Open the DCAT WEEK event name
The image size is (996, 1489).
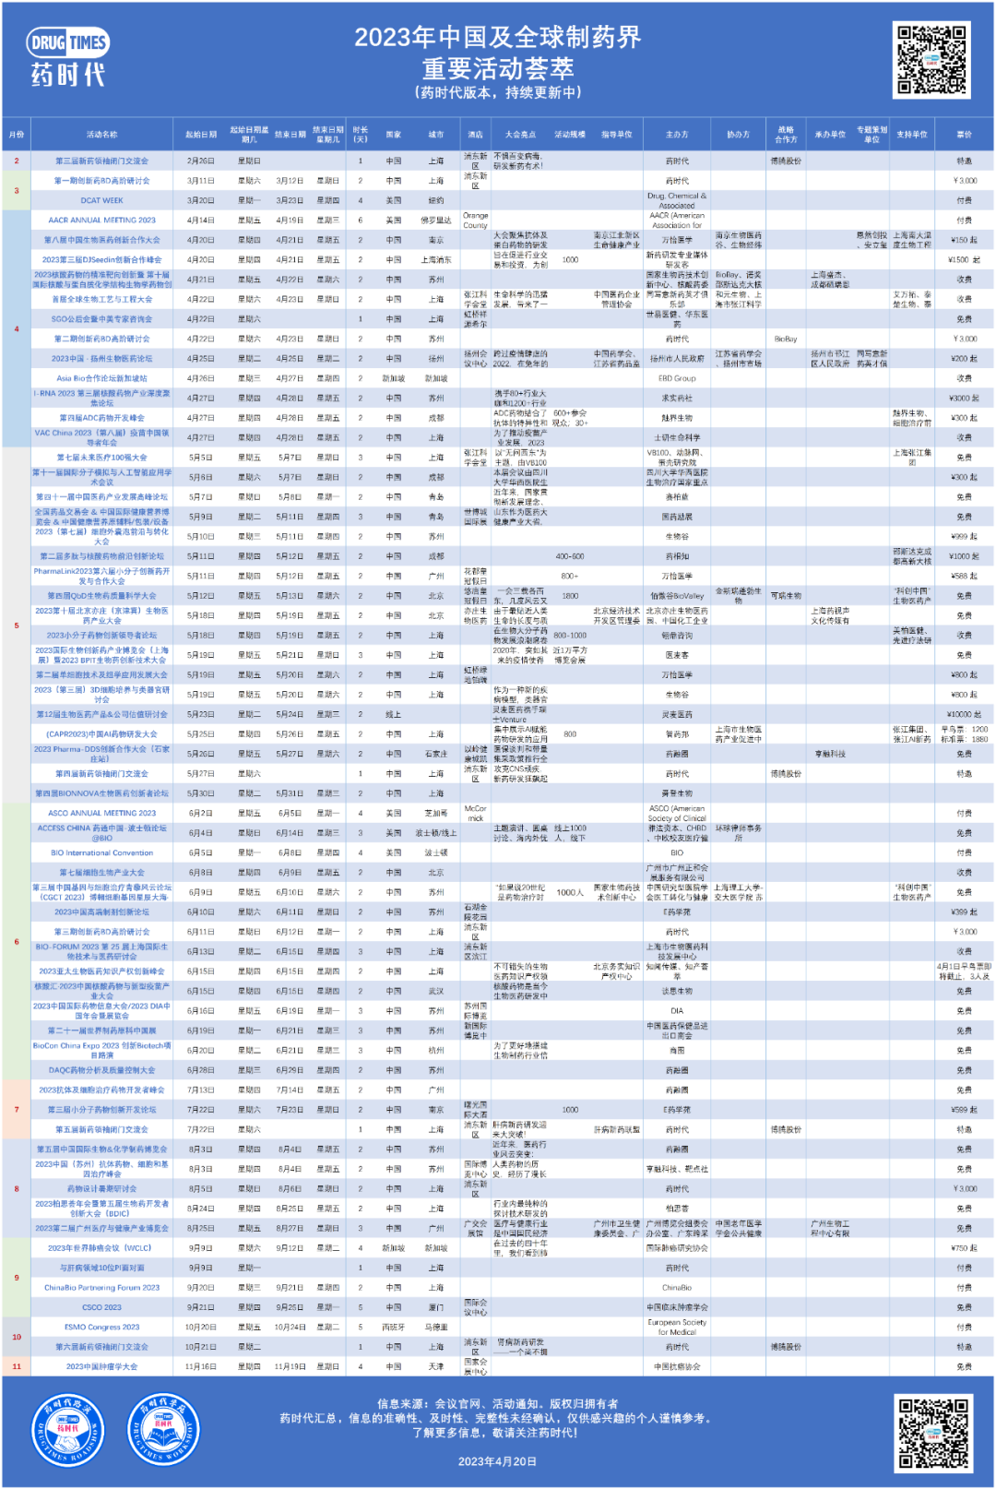[x=101, y=200]
